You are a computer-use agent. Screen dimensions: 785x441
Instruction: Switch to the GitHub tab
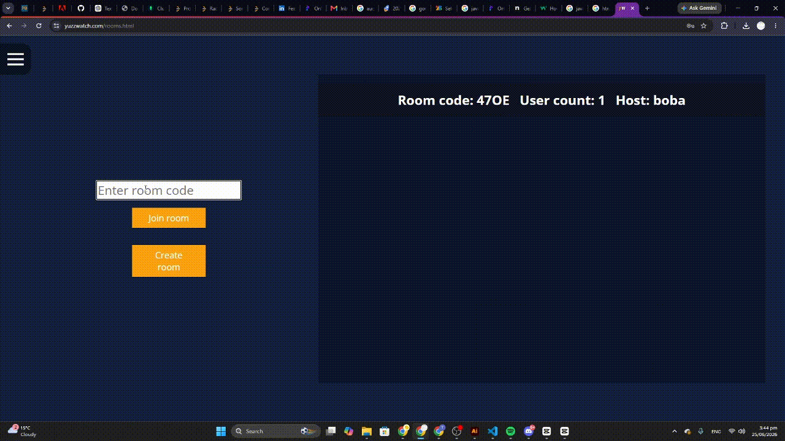(80, 8)
